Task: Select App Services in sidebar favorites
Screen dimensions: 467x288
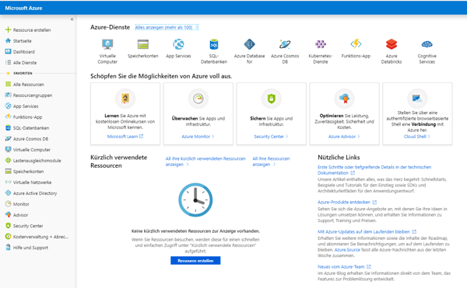Action: 26,106
